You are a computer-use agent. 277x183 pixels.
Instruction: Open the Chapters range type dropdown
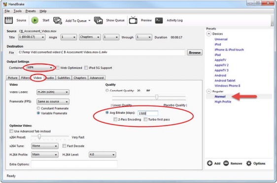(90, 37)
